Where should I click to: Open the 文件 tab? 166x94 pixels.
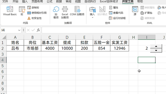[5, 1]
